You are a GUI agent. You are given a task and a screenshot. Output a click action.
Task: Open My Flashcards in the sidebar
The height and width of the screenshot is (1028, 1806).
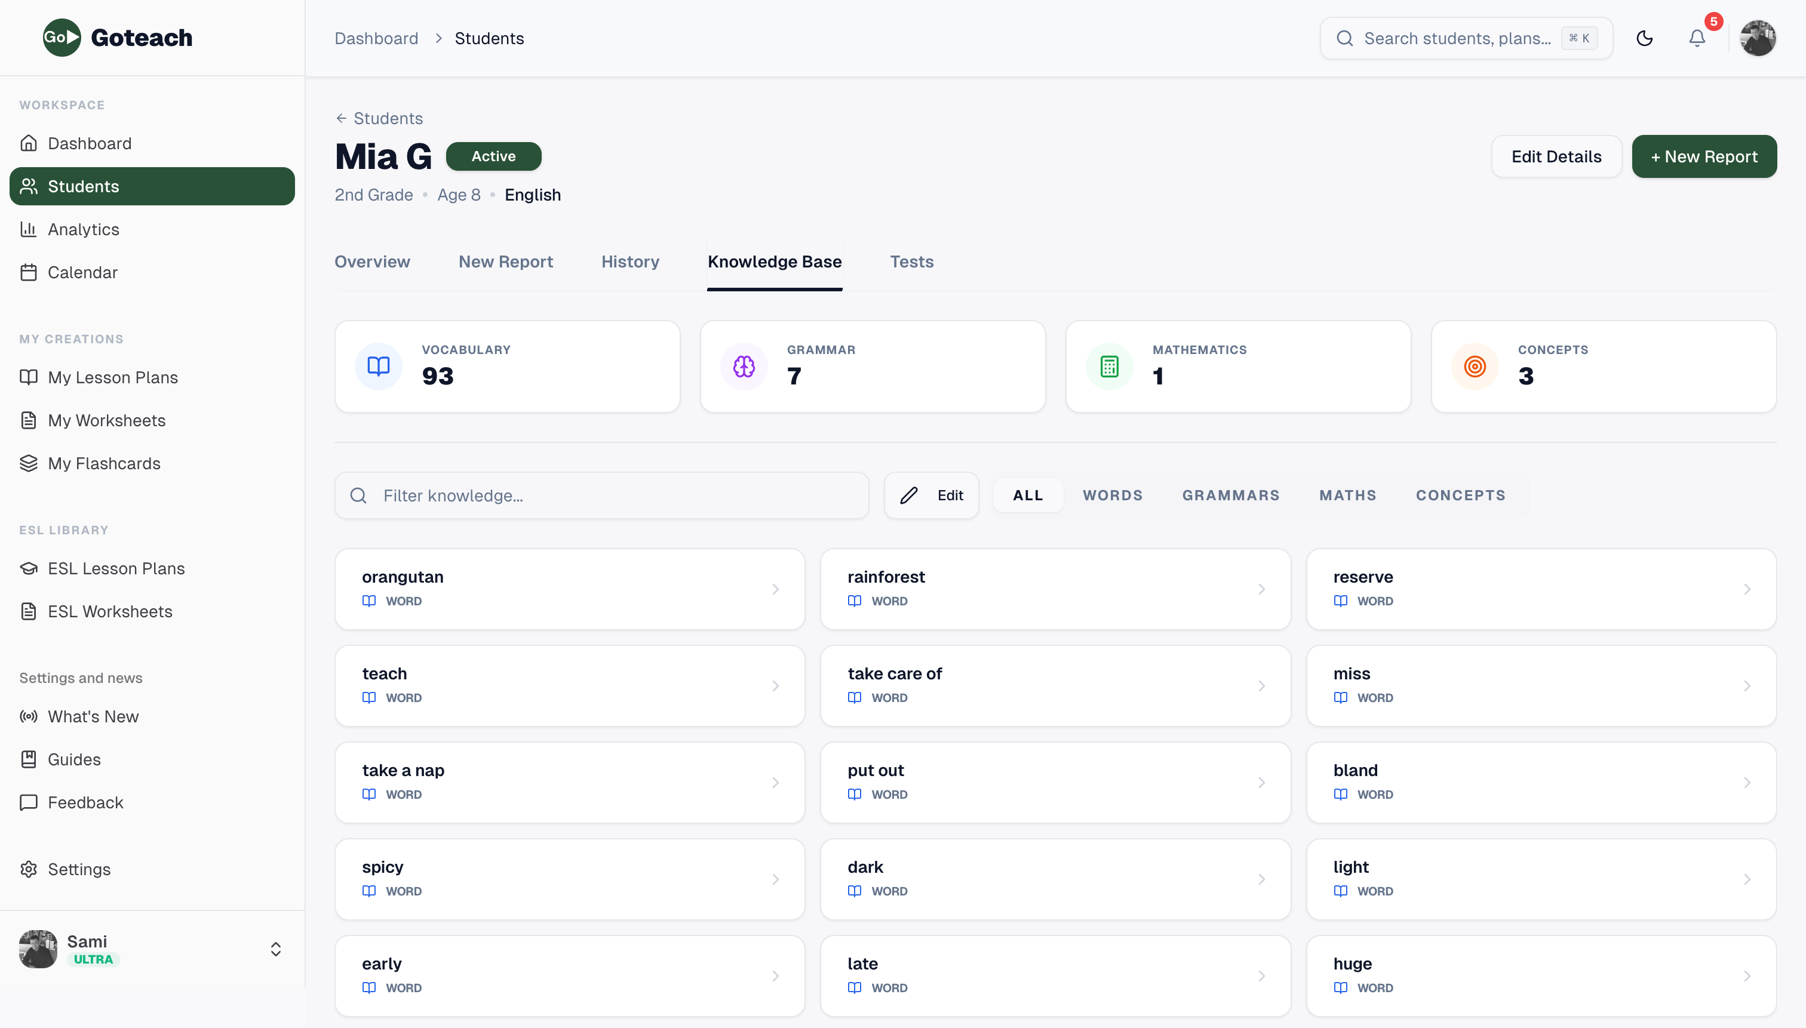click(x=103, y=464)
